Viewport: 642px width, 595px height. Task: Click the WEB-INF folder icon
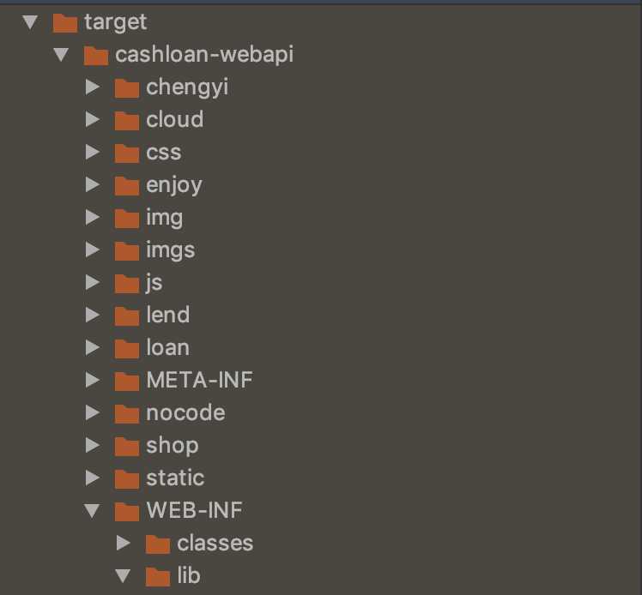coord(126,511)
